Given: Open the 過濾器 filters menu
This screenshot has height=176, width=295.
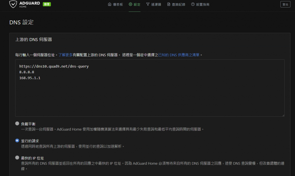Looking at the screenshot, I should 154,5.
